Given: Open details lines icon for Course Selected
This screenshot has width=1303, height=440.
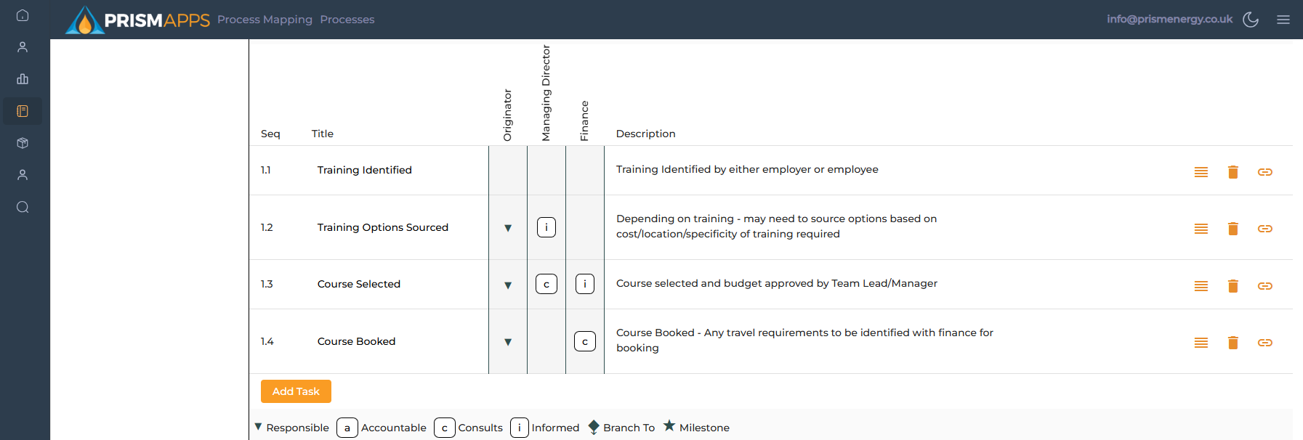Looking at the screenshot, I should (1201, 286).
